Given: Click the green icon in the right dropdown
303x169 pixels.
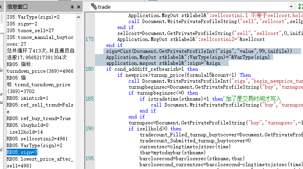Looking at the screenshot, I should click(300, 7).
